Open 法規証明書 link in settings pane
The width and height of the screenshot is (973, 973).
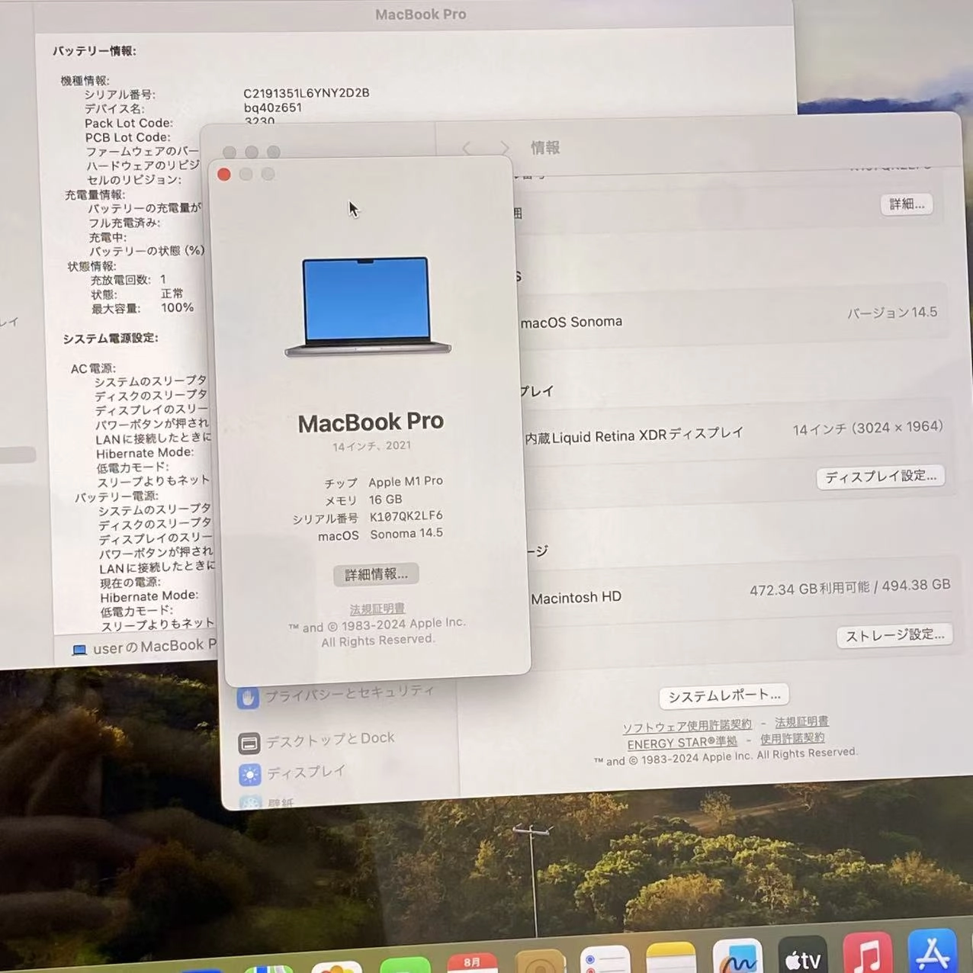pos(801,721)
